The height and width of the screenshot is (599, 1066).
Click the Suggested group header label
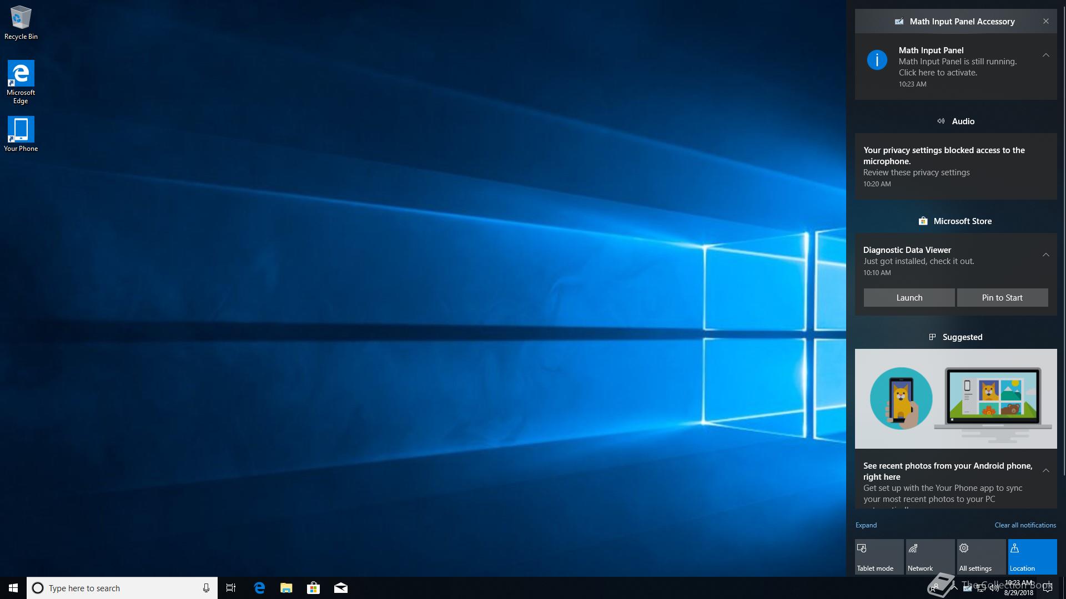(x=963, y=337)
